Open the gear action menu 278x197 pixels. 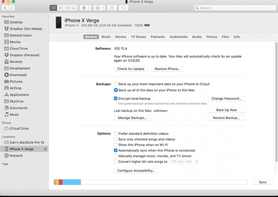pyautogui.click(x=86, y=8)
